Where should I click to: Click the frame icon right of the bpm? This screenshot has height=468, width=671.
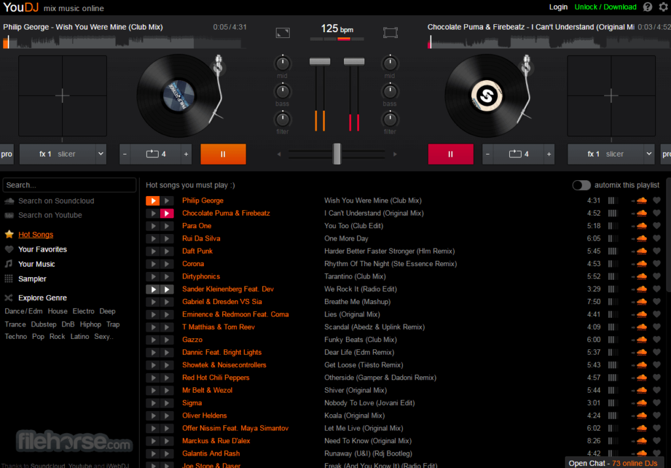click(391, 33)
